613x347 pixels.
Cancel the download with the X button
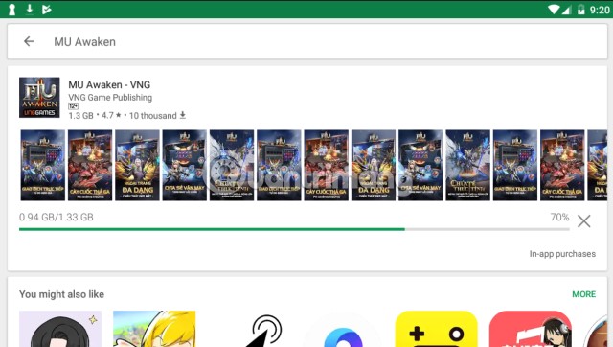[583, 221]
